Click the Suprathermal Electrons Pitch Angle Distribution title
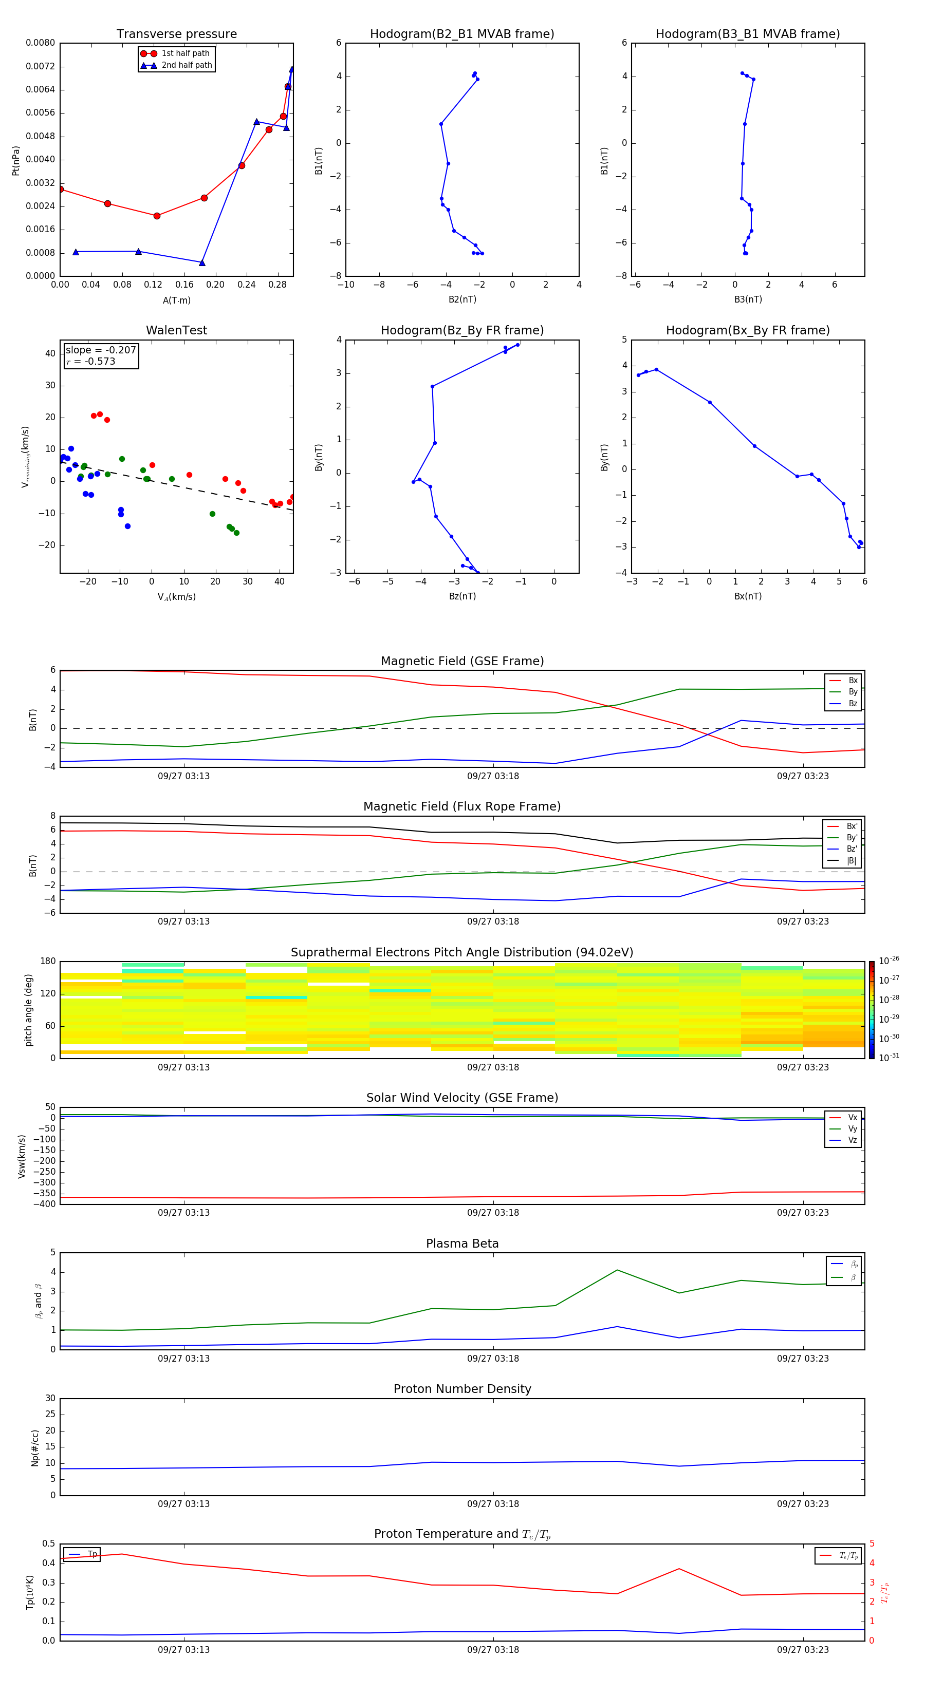This screenshot has width=925, height=1695. (462, 952)
